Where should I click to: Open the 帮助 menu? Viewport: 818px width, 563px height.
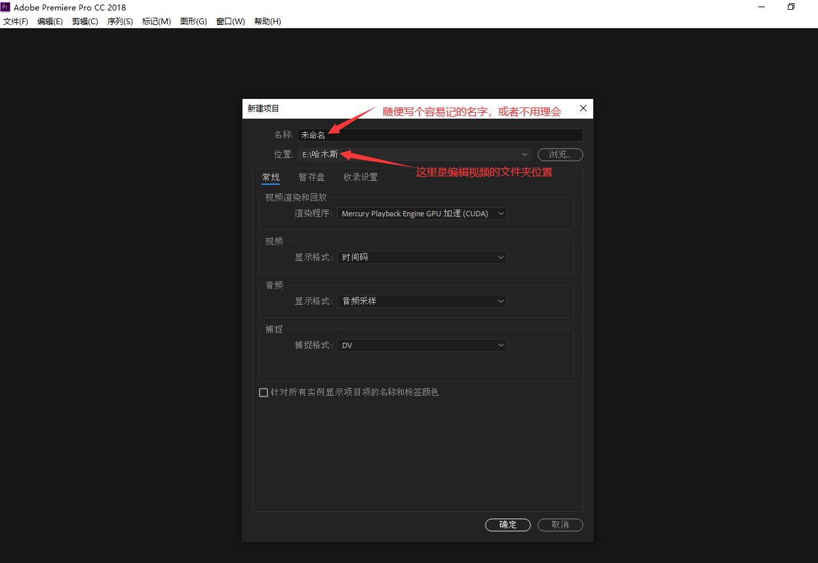coord(267,21)
